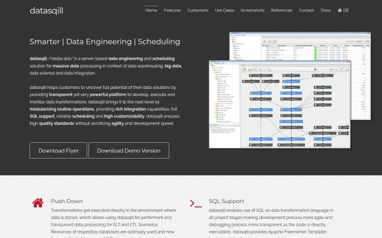Open the Home menu item

(151, 10)
